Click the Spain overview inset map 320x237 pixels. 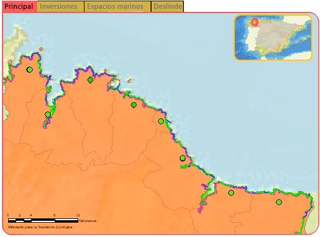click(x=273, y=37)
